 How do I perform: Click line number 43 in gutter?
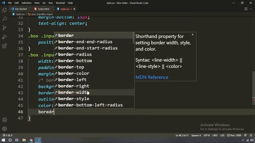pyautogui.click(x=20, y=93)
